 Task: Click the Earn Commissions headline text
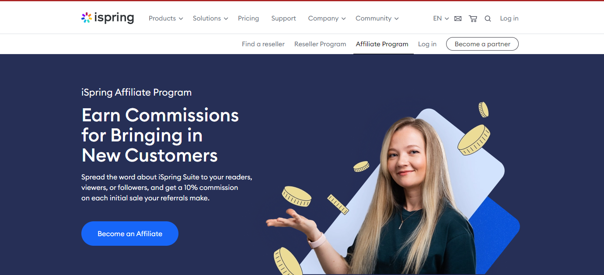click(160, 135)
